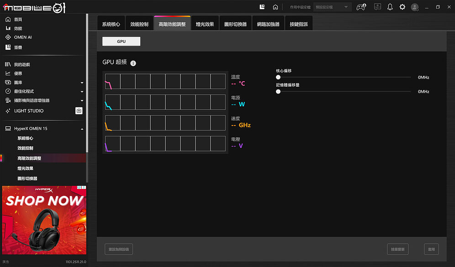The height and width of the screenshot is (267, 455).
Task: Switch to the 燈光效果 tab
Action: 205,23
